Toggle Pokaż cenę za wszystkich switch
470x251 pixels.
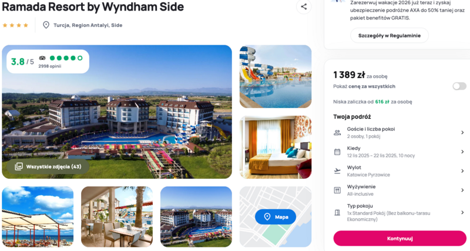(x=459, y=86)
